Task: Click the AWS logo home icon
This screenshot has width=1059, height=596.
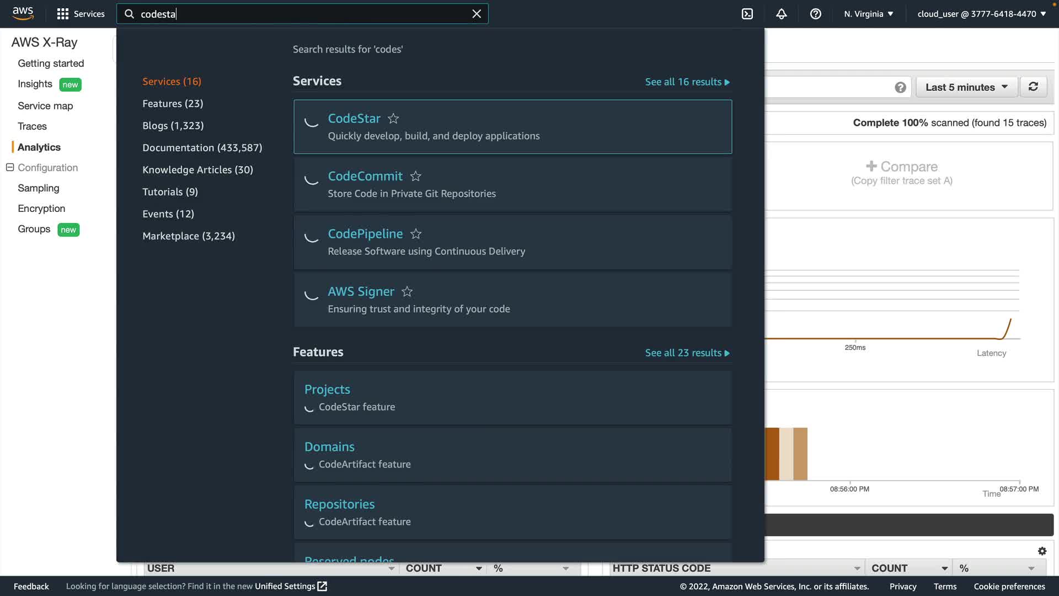Action: tap(23, 13)
